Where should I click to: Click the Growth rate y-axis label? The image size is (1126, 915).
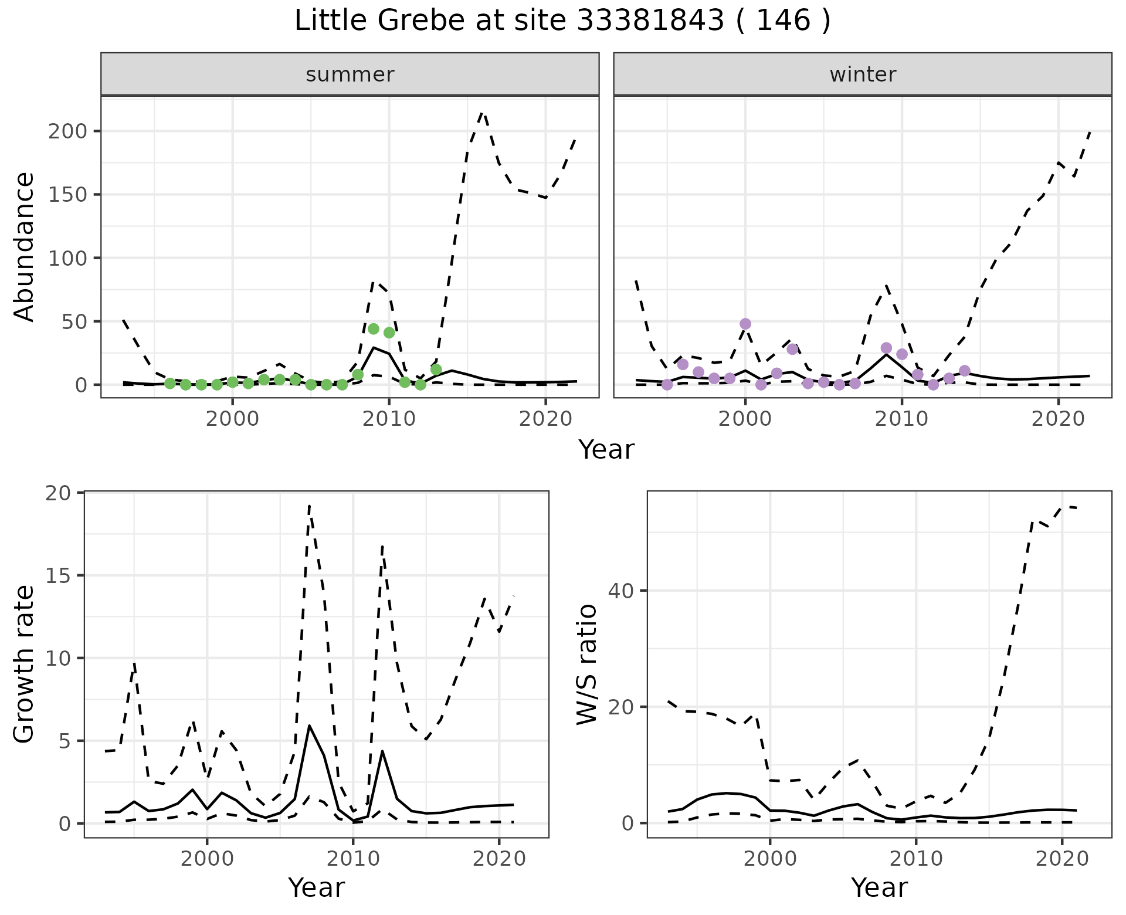click(24, 664)
